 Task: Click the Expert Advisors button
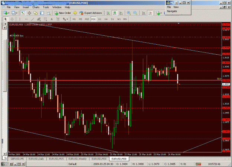[x=91, y=13]
